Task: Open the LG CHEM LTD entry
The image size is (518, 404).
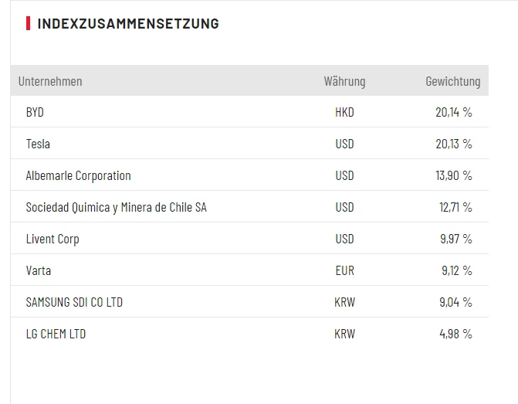Action: tap(56, 334)
